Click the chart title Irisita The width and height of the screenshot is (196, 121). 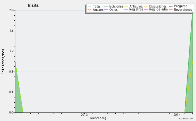pyautogui.click(x=33, y=6)
